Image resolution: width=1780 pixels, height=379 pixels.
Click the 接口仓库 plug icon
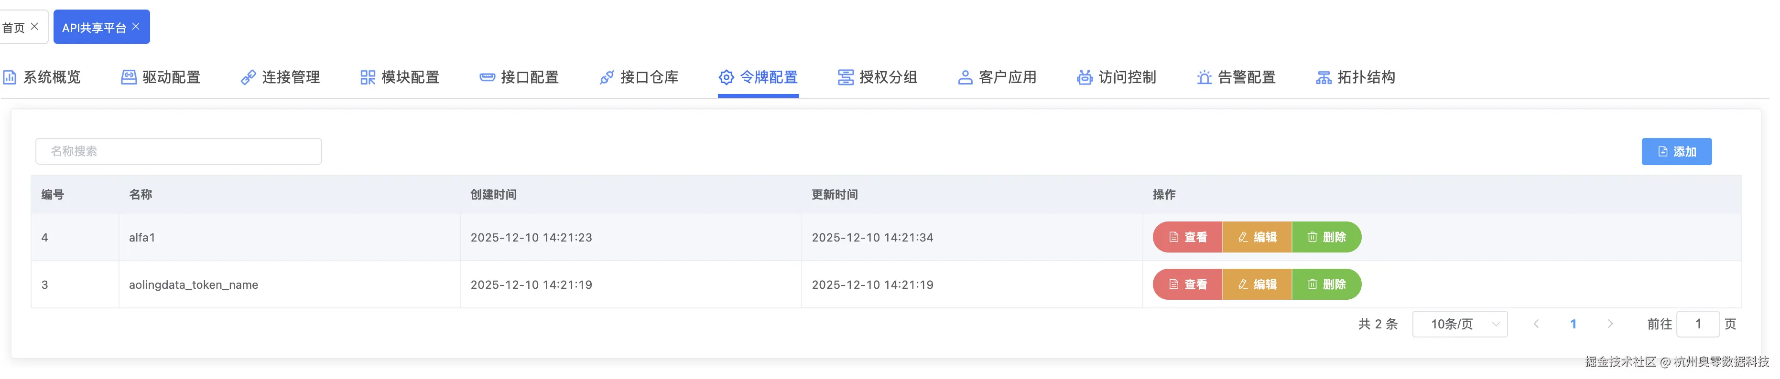click(607, 77)
